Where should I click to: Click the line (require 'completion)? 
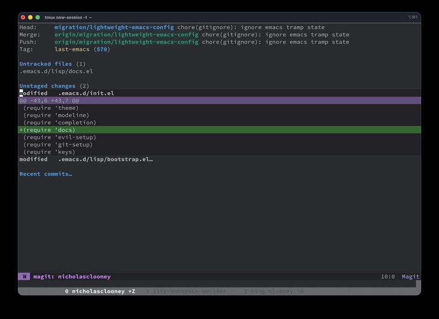(x=59, y=122)
